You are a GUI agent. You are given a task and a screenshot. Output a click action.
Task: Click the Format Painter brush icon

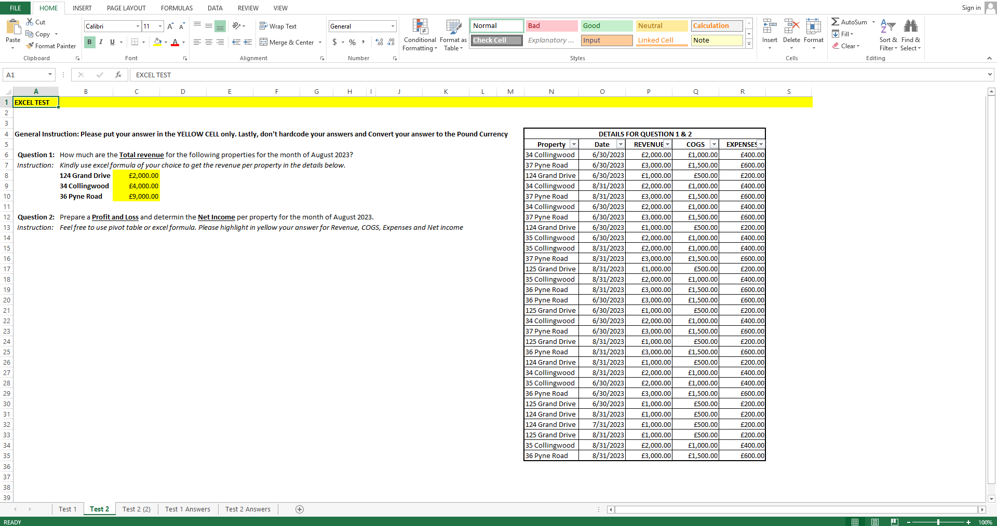point(30,46)
